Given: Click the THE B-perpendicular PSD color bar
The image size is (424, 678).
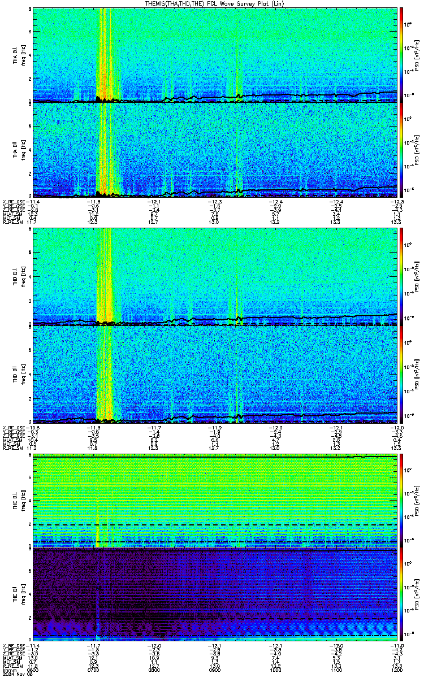Looking at the screenshot, I should tap(401, 501).
